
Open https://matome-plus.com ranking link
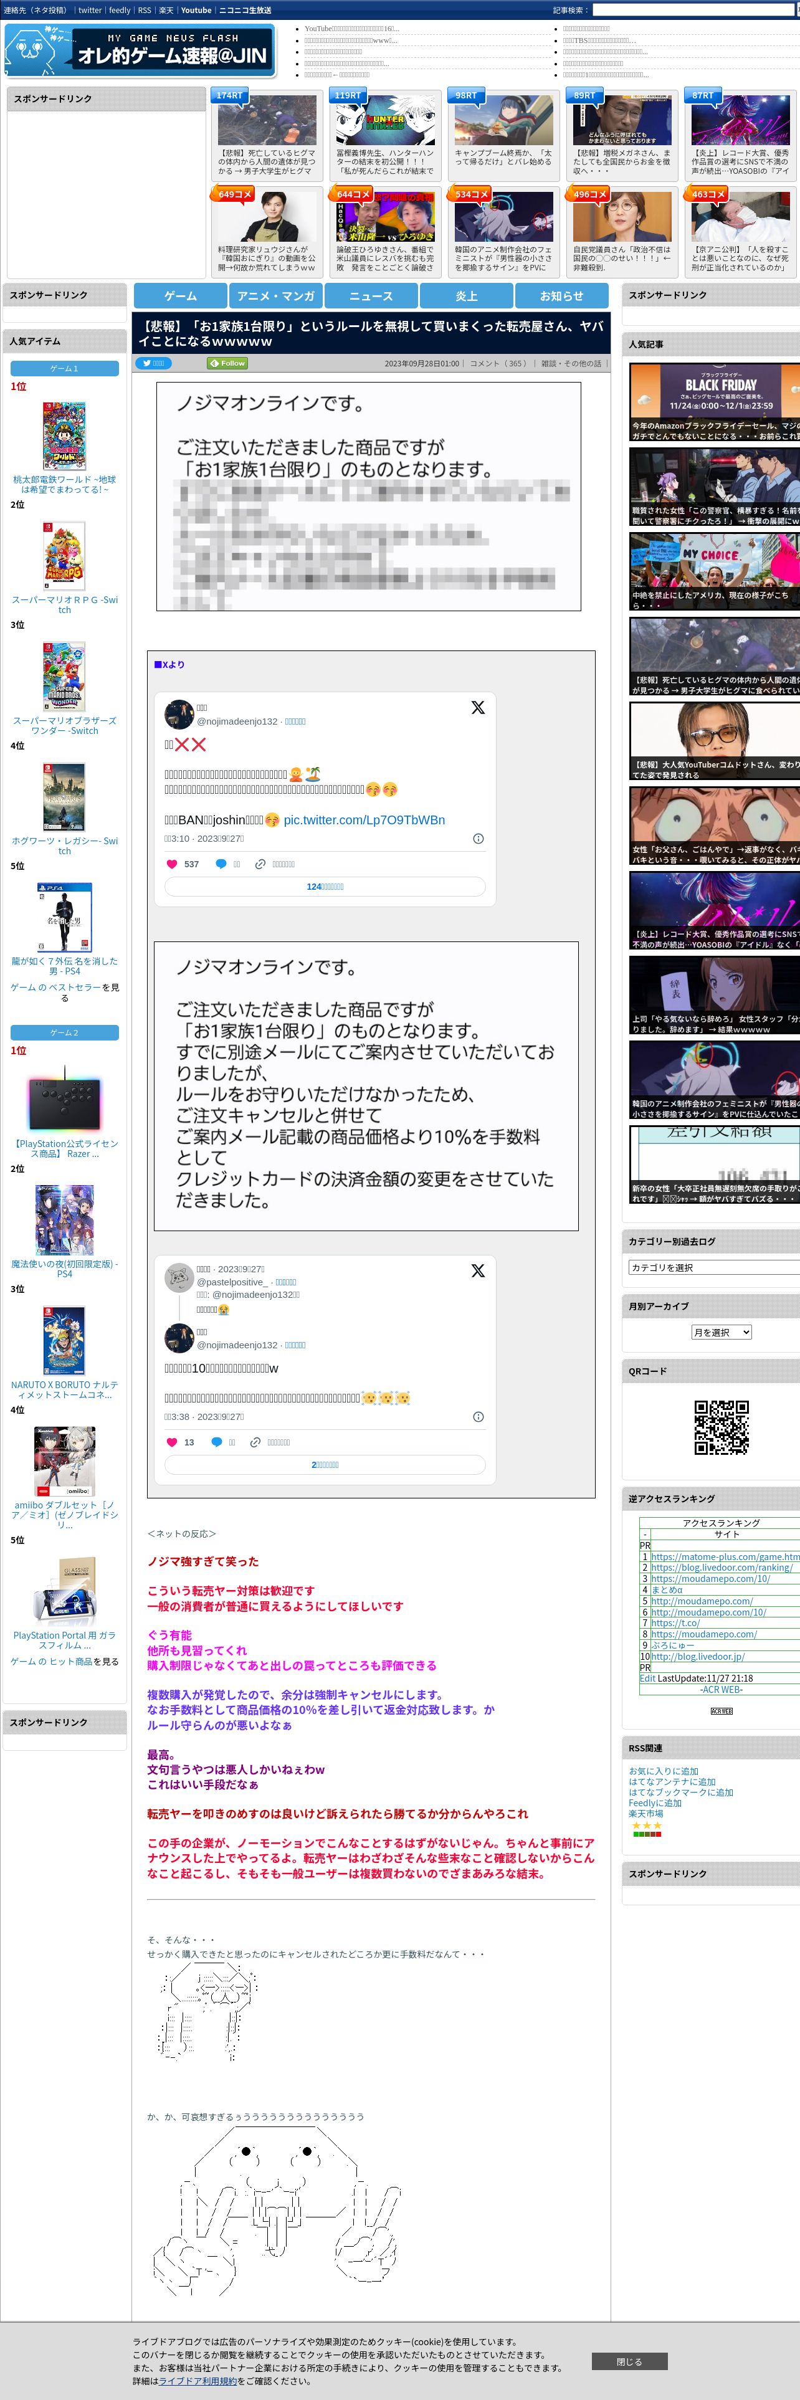click(x=725, y=1556)
